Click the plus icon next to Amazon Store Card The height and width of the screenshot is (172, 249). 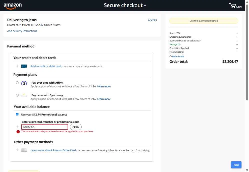[x=18, y=150]
